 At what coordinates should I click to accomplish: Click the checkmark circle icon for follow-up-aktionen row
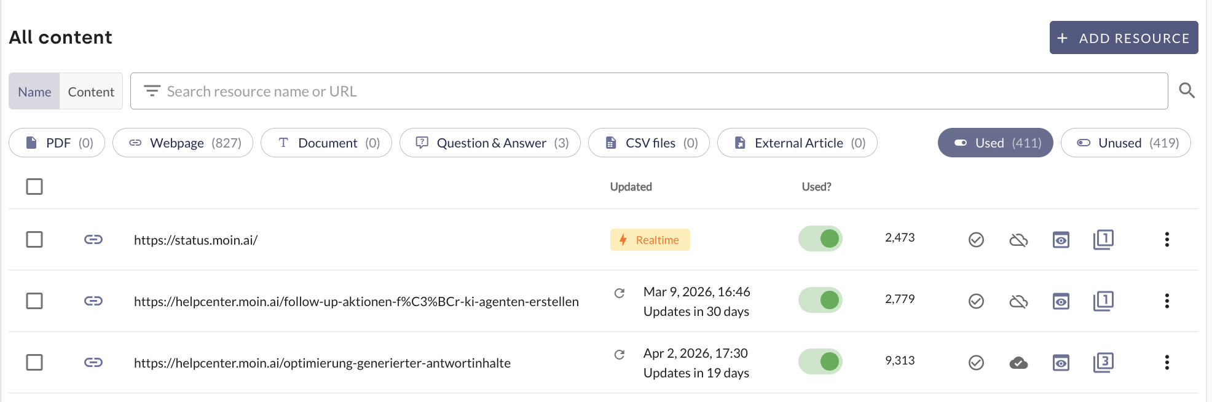[976, 301]
